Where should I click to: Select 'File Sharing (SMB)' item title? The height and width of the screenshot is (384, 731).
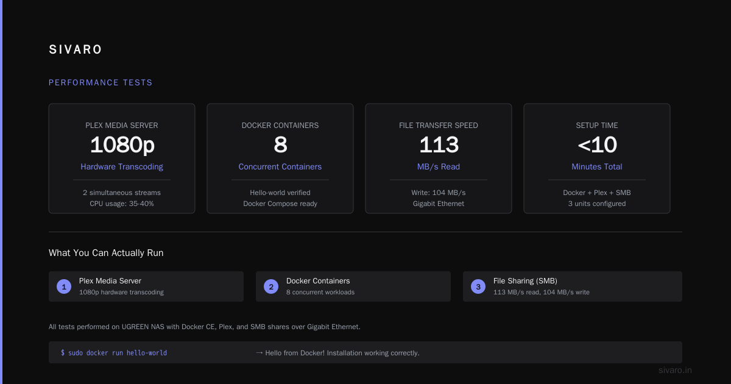coord(525,281)
